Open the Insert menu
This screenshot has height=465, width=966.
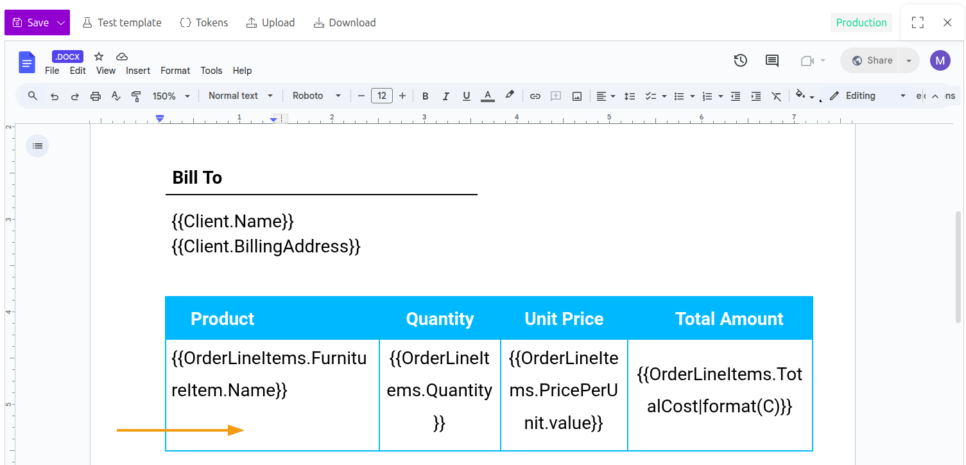tap(138, 71)
